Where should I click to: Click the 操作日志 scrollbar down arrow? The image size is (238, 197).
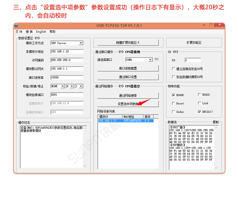click(x=85, y=166)
